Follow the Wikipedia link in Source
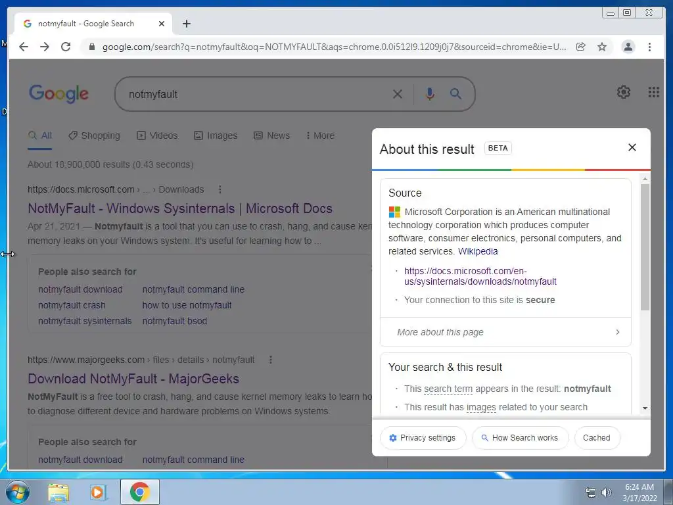673x505 pixels. point(478,251)
